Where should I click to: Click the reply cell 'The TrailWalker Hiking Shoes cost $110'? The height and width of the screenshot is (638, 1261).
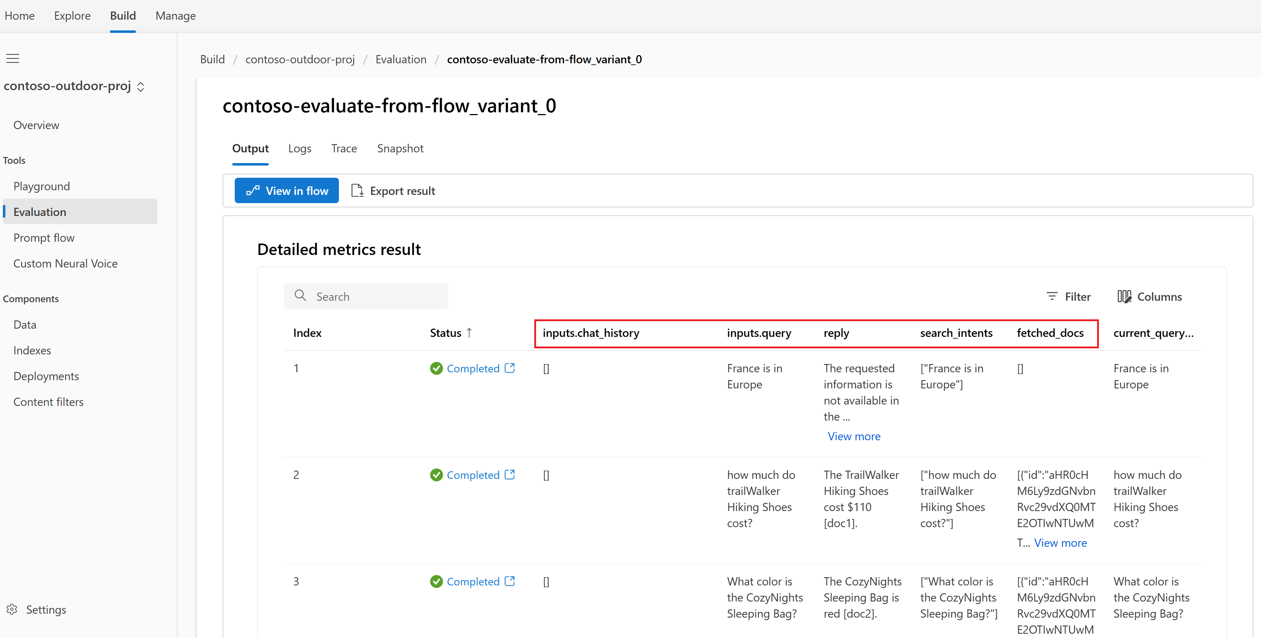(861, 499)
